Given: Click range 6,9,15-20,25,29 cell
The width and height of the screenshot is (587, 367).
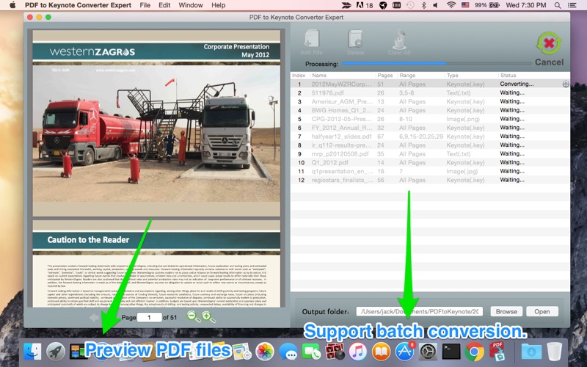Looking at the screenshot, I should 421,137.
